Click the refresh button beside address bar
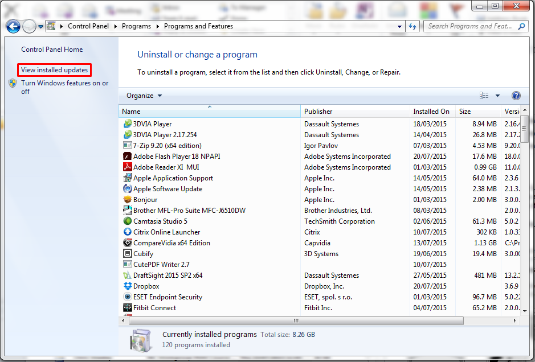This screenshot has width=535, height=362. (x=413, y=26)
